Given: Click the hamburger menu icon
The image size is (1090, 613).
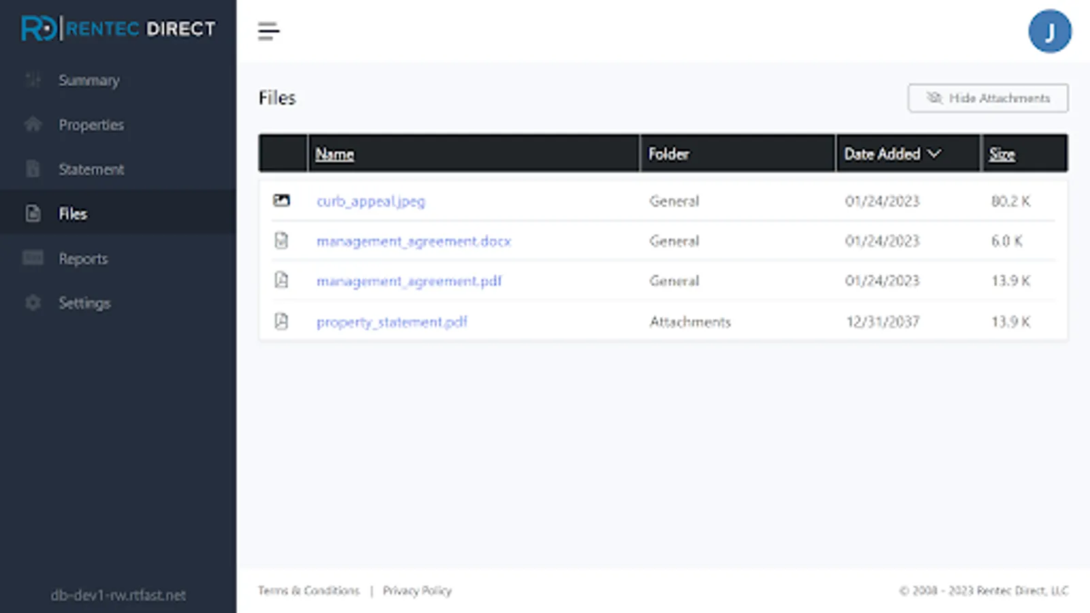Looking at the screenshot, I should [268, 31].
